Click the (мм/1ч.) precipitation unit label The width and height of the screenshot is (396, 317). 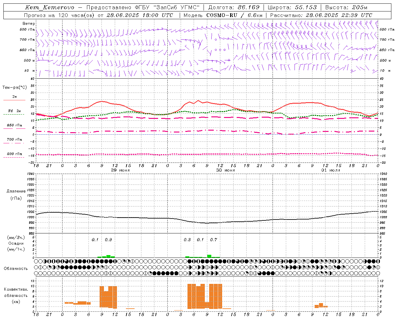click(16, 249)
